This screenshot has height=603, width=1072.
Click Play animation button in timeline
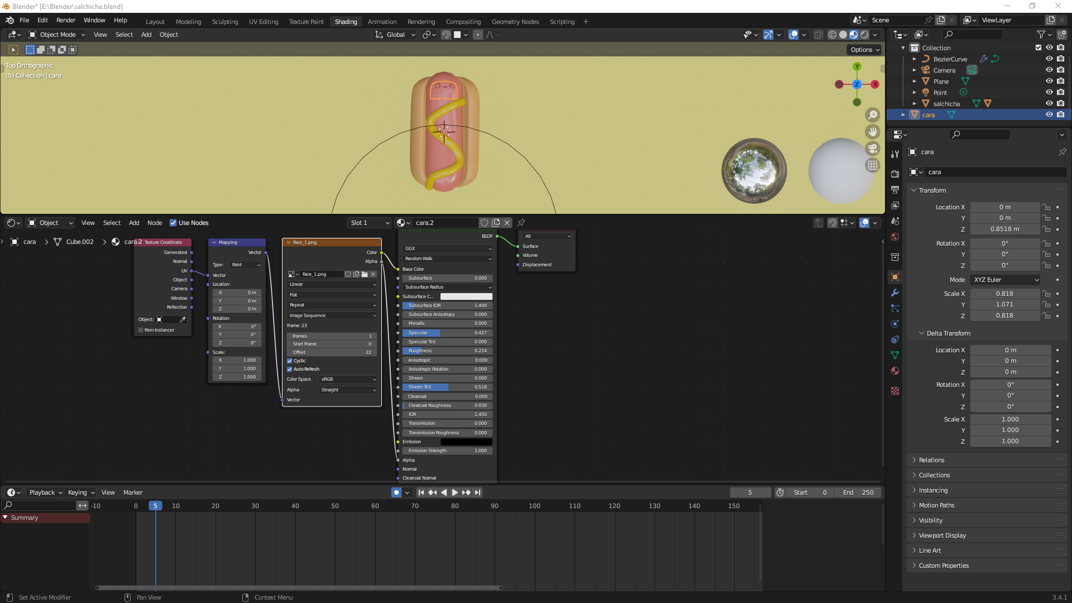coord(454,492)
